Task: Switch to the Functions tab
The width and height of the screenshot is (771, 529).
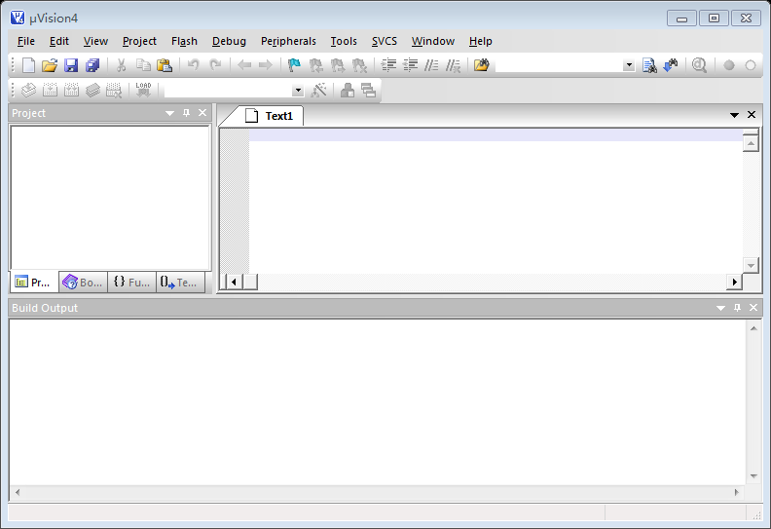Action: (131, 283)
